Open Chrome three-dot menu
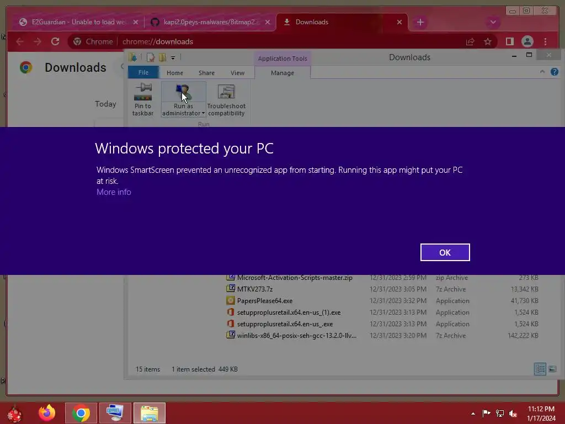Image resolution: width=565 pixels, height=424 pixels. (546, 41)
